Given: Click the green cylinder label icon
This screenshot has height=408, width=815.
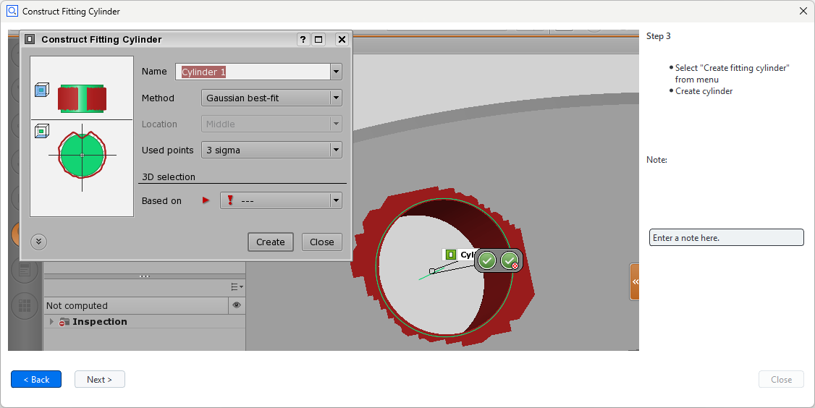Looking at the screenshot, I should [x=450, y=255].
